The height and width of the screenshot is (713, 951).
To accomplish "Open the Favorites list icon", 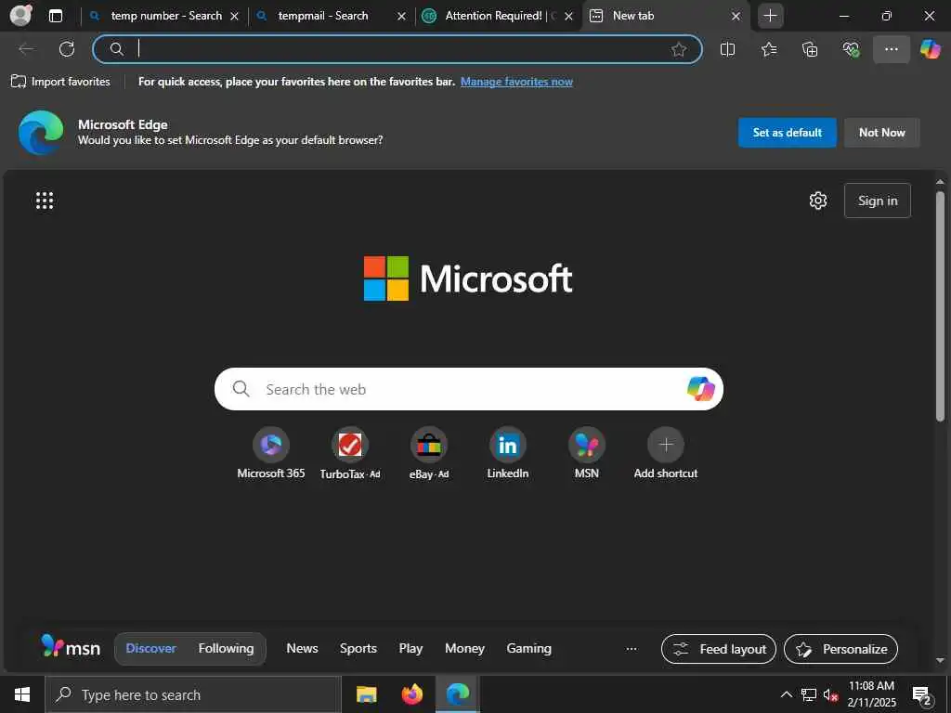I will tap(769, 49).
